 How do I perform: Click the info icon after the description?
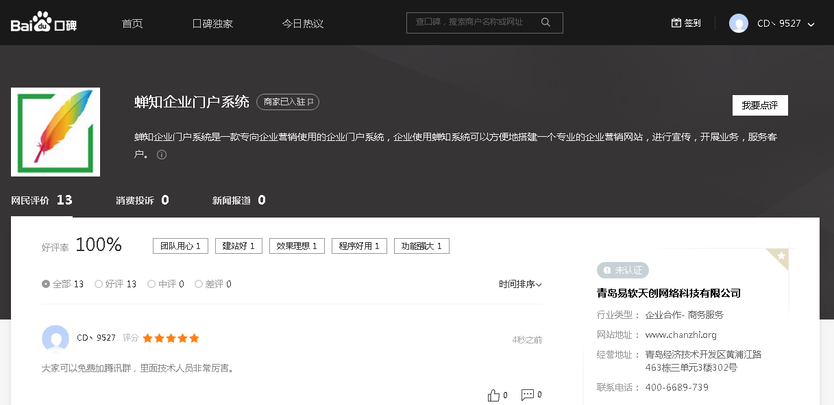(x=162, y=155)
